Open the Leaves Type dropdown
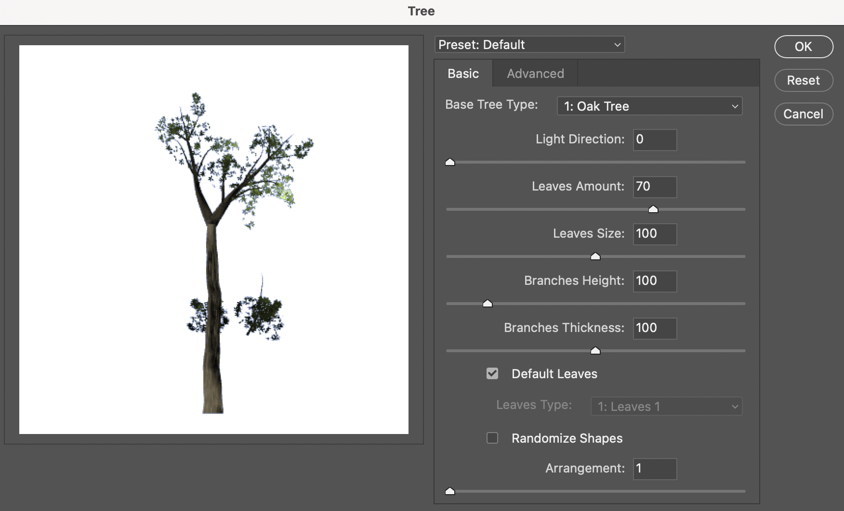Screen dimensions: 844x511 (x=666, y=406)
